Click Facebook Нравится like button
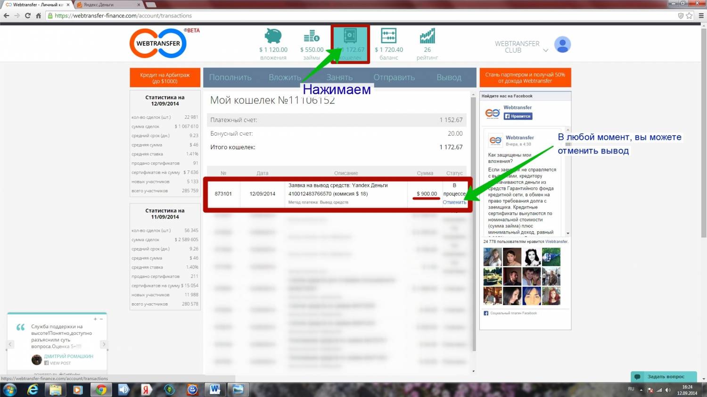 tap(518, 116)
